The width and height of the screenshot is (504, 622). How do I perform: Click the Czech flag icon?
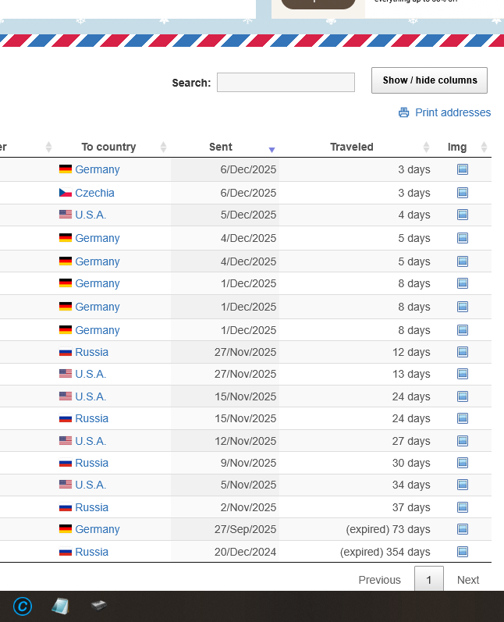pos(66,193)
